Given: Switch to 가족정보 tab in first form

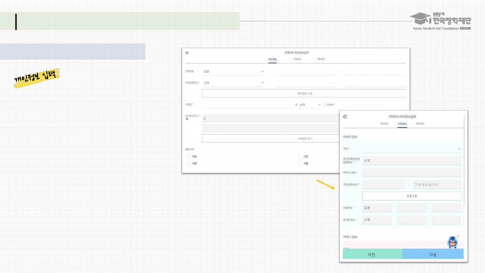Looking at the screenshot, I should coord(296,59).
